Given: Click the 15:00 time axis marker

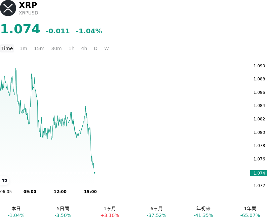Looking at the screenshot, I should point(90,192).
